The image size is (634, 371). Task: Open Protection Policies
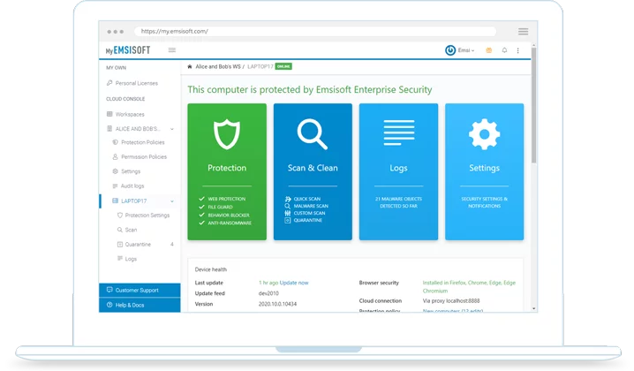point(143,142)
